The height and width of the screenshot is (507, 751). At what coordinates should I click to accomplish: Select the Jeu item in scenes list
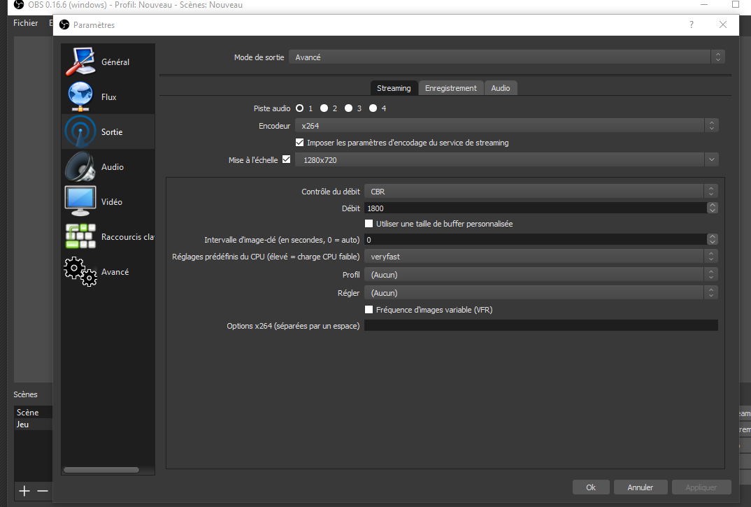[33, 424]
